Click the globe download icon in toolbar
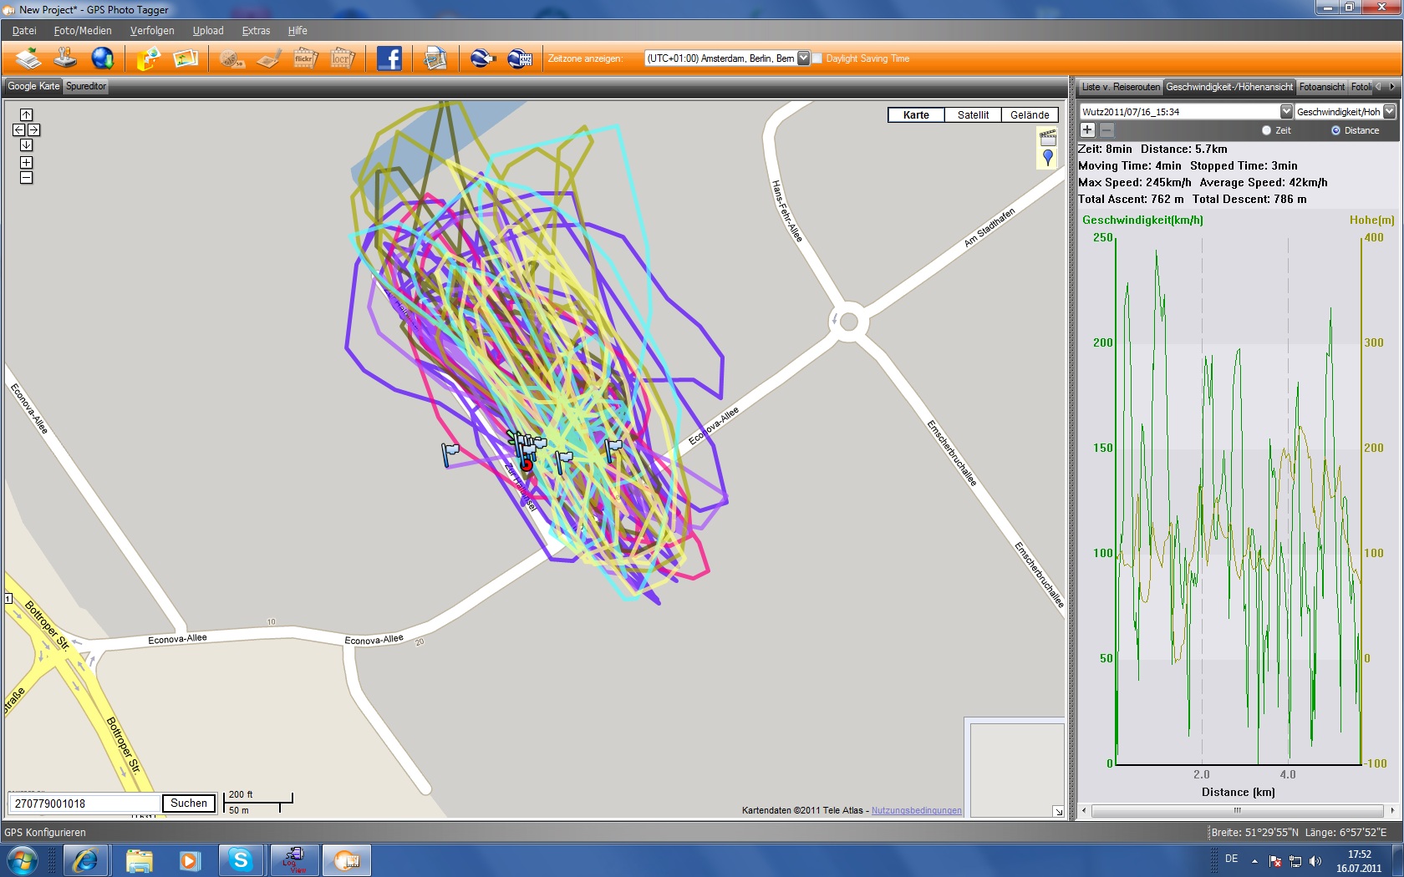Image resolution: width=1404 pixels, height=877 pixels. (103, 58)
